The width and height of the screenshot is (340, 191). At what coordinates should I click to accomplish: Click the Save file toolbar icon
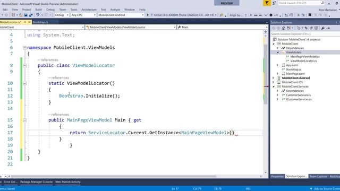point(26,15)
